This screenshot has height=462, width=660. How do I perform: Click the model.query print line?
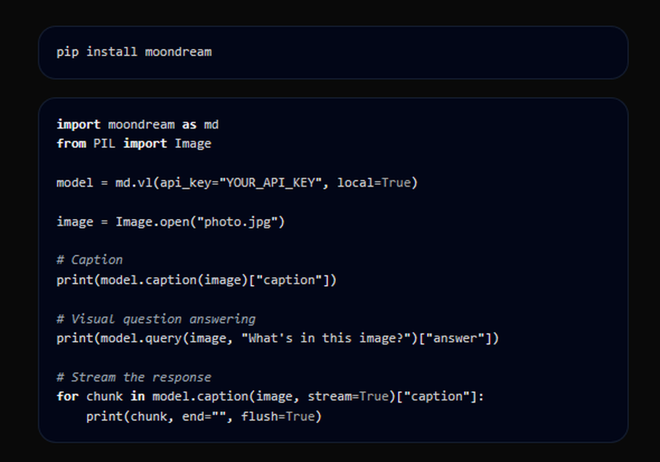pyautogui.click(x=277, y=339)
